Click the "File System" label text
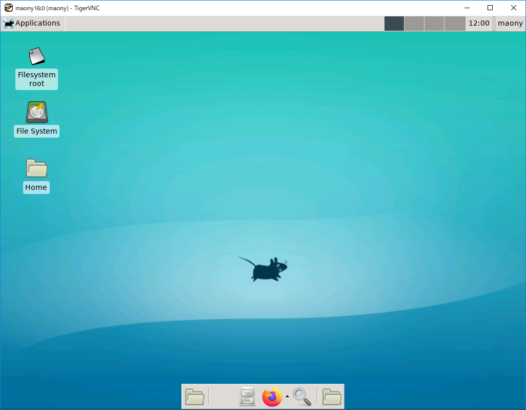This screenshot has width=526, height=410. [x=36, y=131]
